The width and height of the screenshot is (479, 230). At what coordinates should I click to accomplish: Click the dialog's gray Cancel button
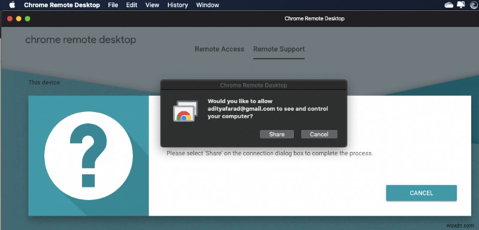[319, 134]
